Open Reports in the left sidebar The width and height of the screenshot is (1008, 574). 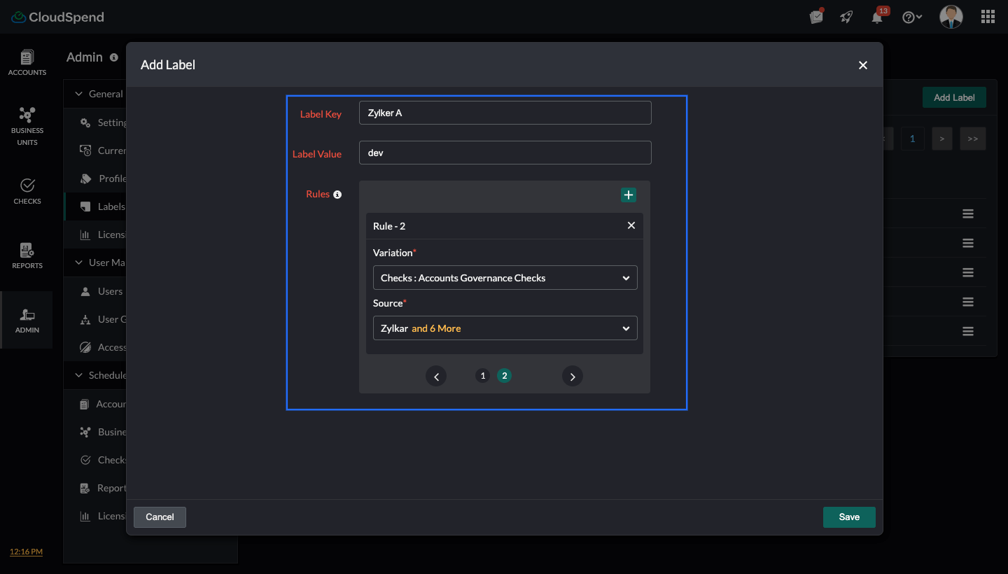(27, 255)
